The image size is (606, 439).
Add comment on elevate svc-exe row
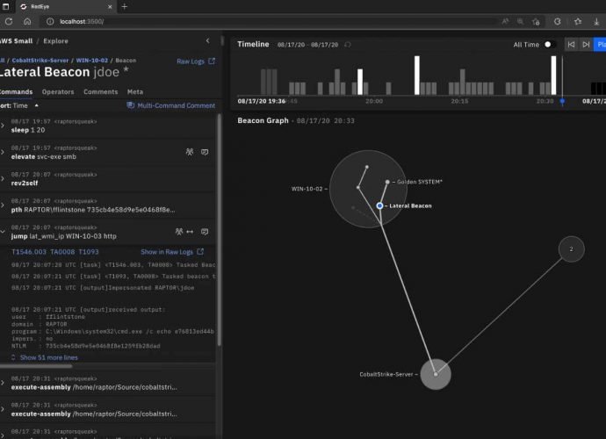(x=205, y=152)
